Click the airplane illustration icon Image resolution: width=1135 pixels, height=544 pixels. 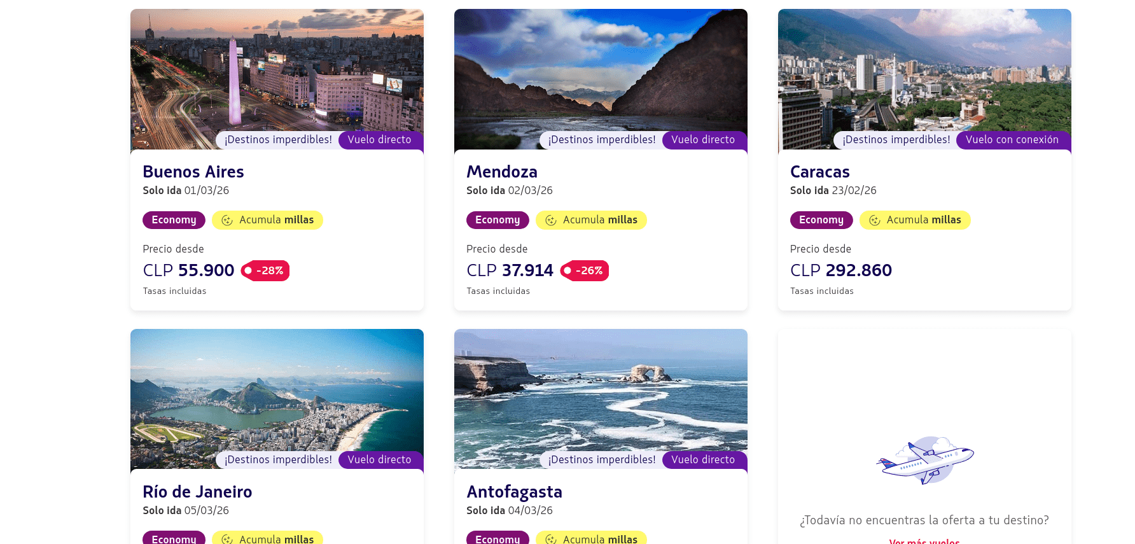924,459
